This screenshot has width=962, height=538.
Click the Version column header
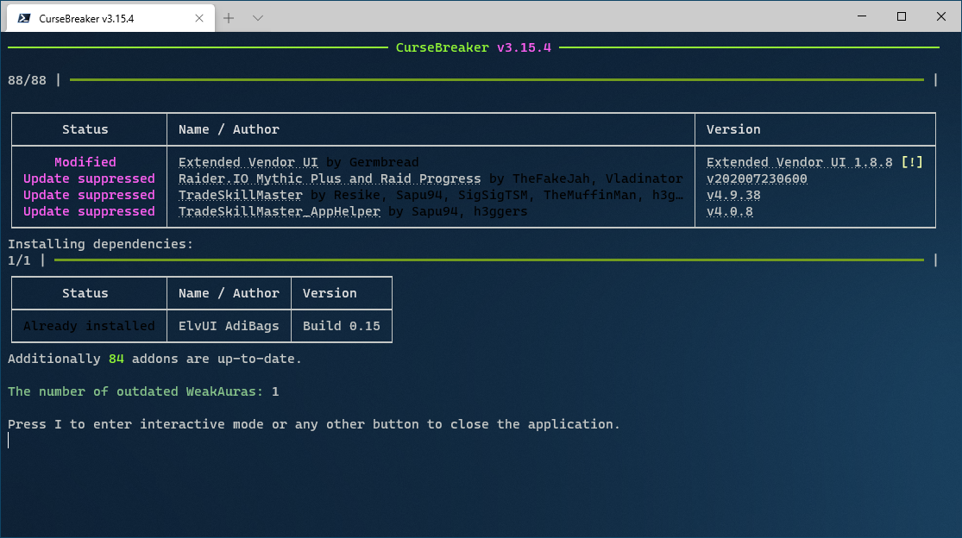pyautogui.click(x=733, y=128)
